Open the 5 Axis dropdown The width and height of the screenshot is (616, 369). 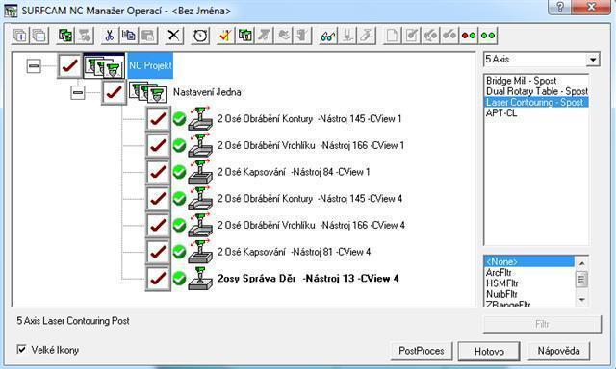[x=593, y=60]
